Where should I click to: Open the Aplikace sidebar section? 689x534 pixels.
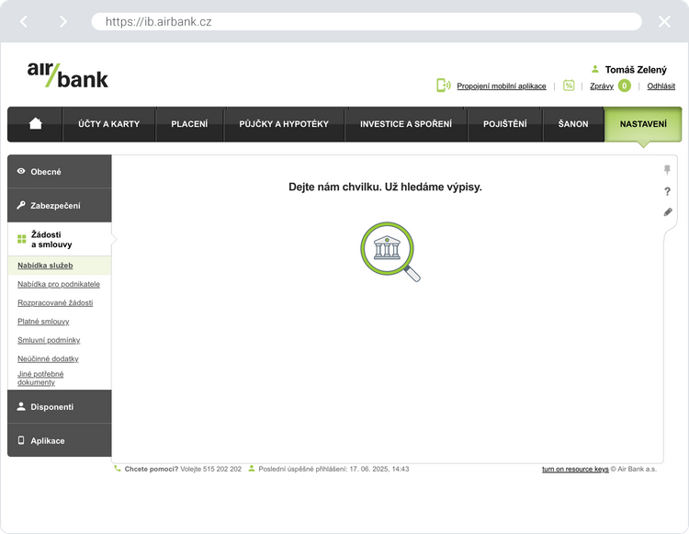60,441
